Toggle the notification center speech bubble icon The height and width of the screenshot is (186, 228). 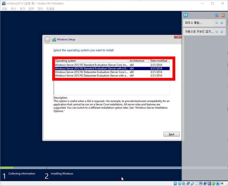click(x=186, y=15)
